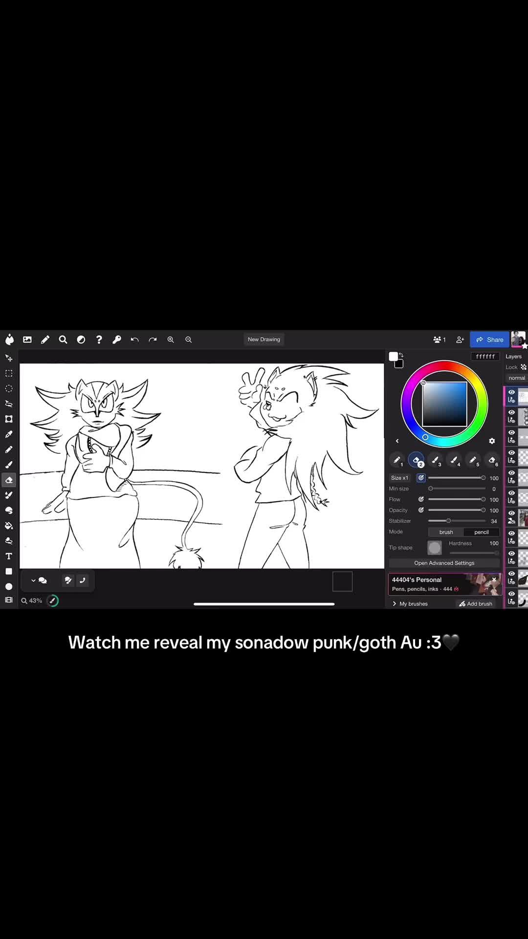Click the zoom in magnifier icon
The image size is (528, 939).
point(171,339)
